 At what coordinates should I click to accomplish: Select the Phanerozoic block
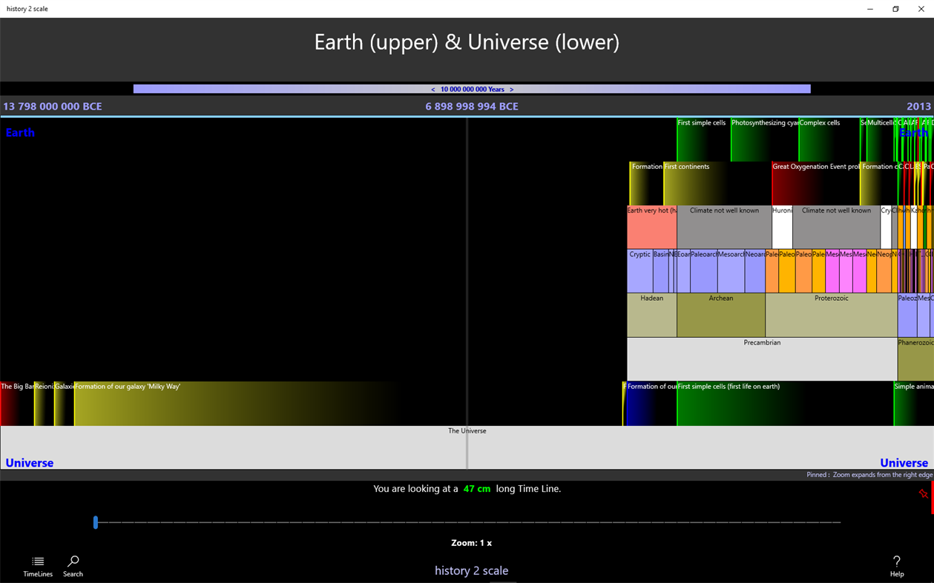pyautogui.click(x=915, y=359)
